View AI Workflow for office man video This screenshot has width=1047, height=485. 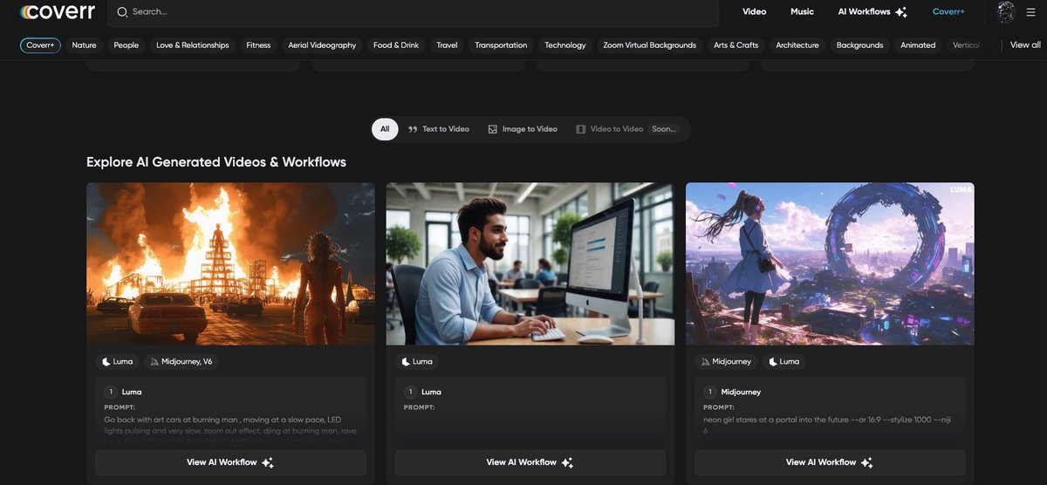click(x=530, y=462)
